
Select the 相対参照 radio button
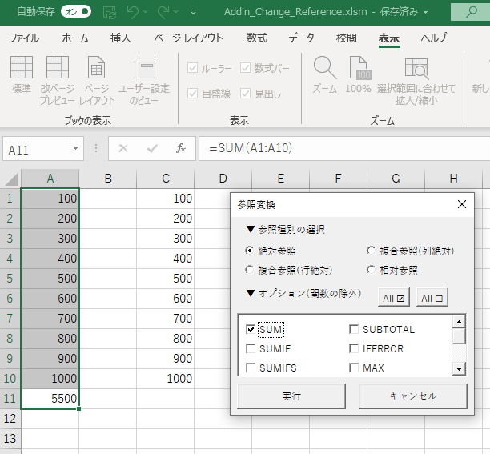tap(371, 270)
